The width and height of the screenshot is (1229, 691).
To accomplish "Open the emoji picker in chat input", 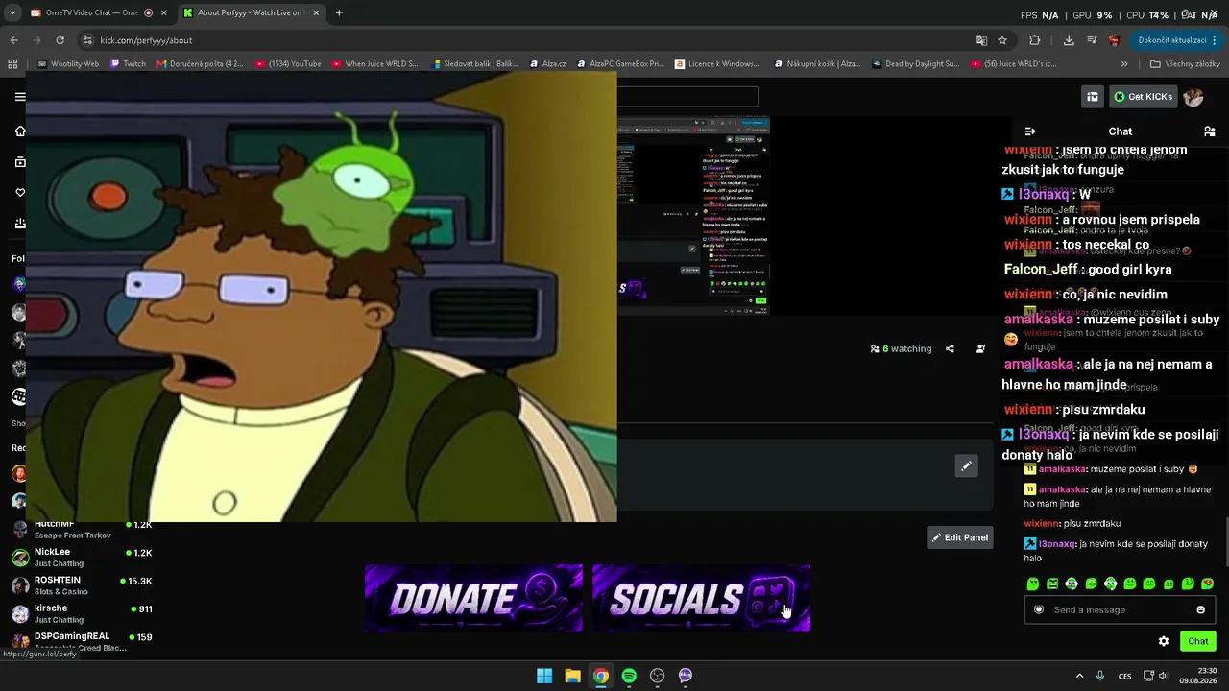I will 1200,609.
